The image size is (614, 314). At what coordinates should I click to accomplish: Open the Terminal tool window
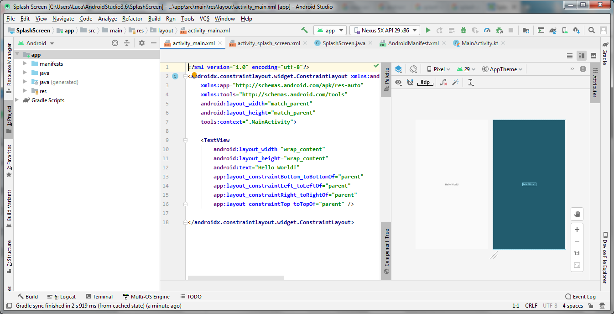click(x=99, y=297)
